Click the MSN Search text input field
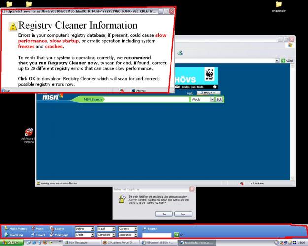The width and height of the screenshot is (308, 246). (x=146, y=100)
